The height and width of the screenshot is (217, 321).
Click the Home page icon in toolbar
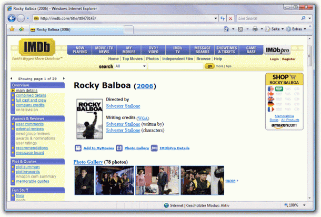tap(226, 29)
